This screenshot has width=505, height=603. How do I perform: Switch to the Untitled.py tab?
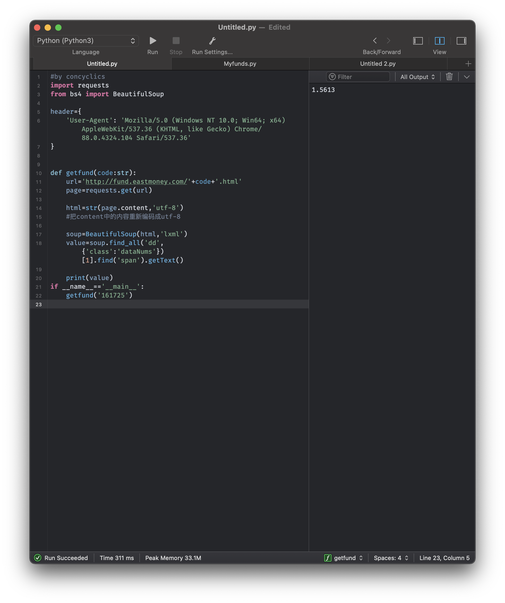click(x=102, y=64)
